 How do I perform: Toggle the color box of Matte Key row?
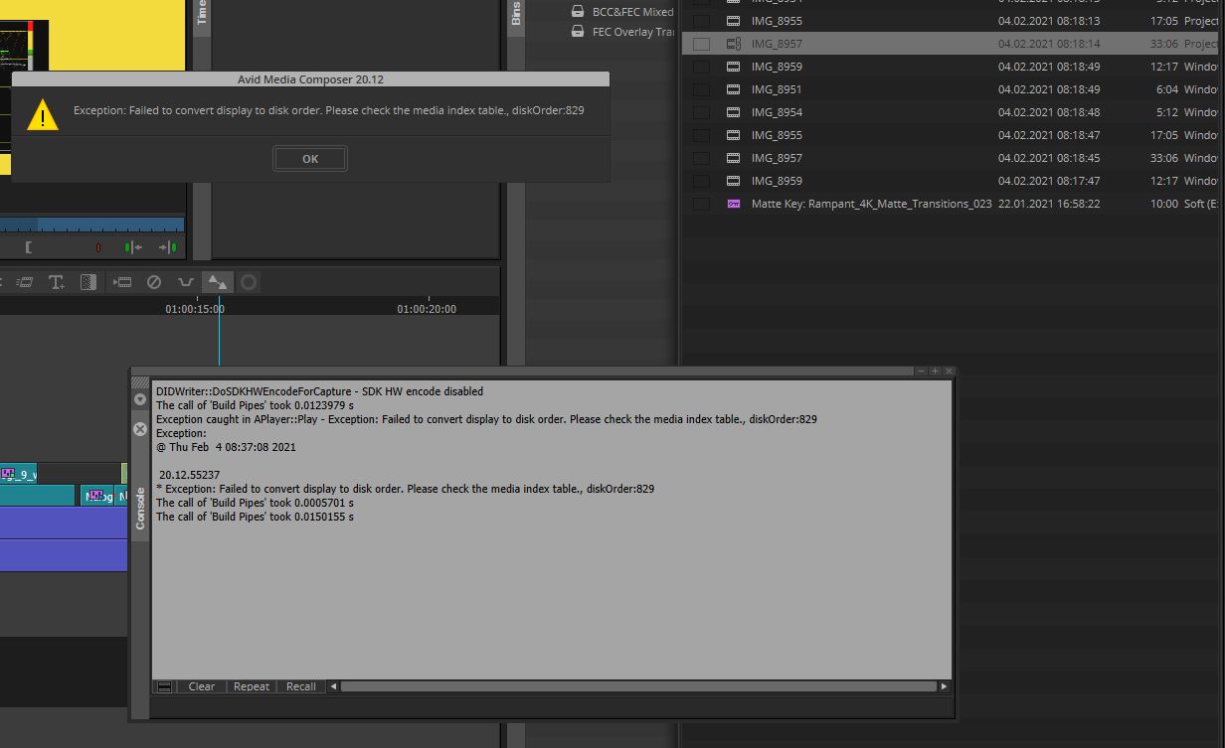(x=701, y=204)
